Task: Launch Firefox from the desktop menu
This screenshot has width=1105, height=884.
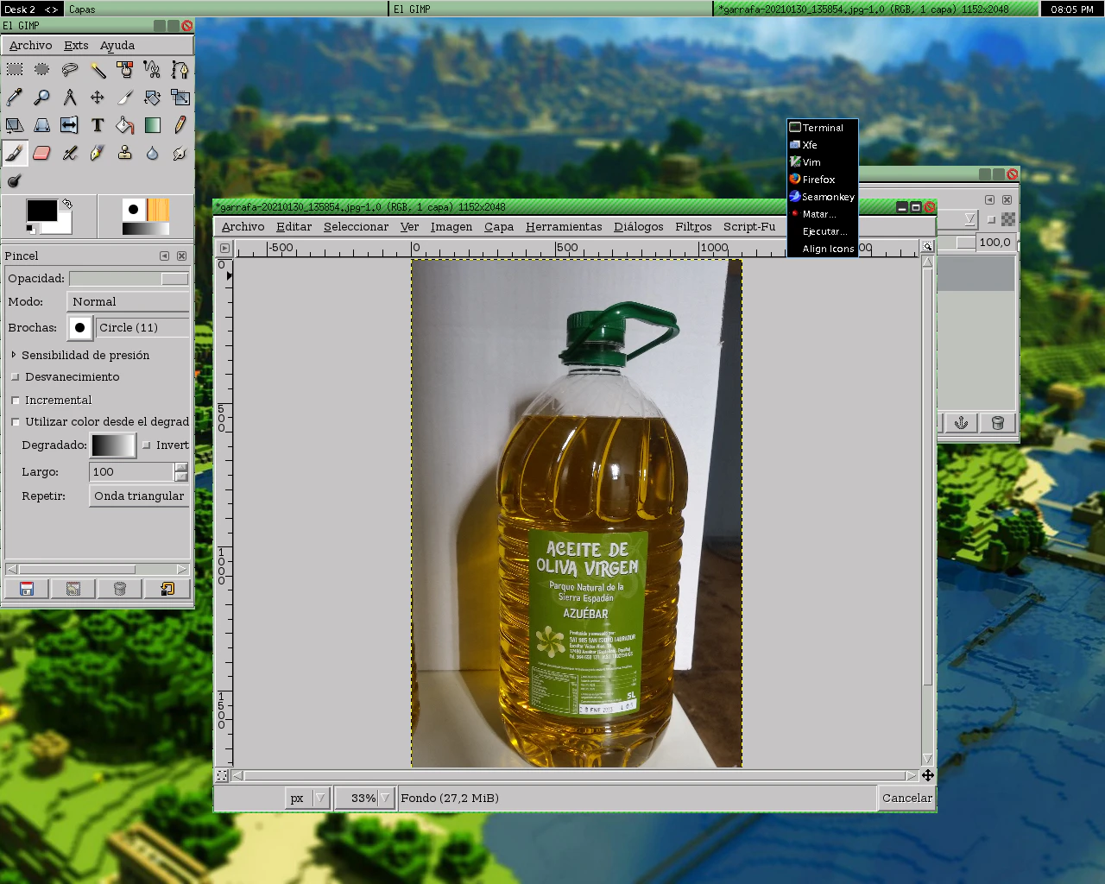Action: [818, 180]
